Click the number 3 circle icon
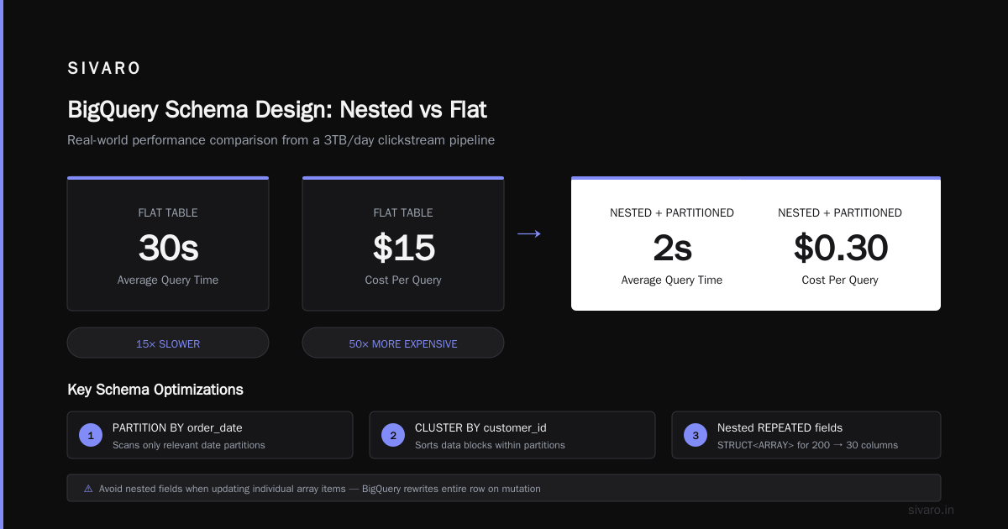The image size is (1008, 529). pyautogui.click(x=696, y=435)
